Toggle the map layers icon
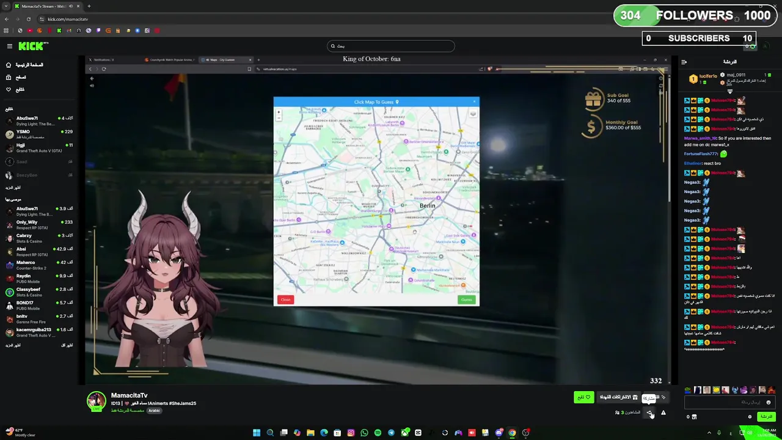The width and height of the screenshot is (782, 440). pos(473,114)
